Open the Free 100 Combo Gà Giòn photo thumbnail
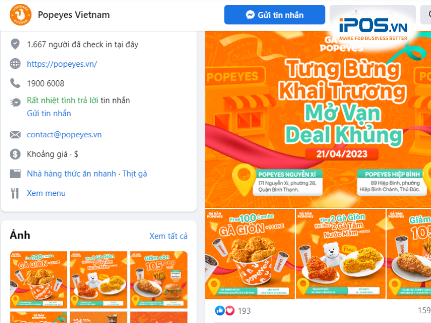 [38, 279]
